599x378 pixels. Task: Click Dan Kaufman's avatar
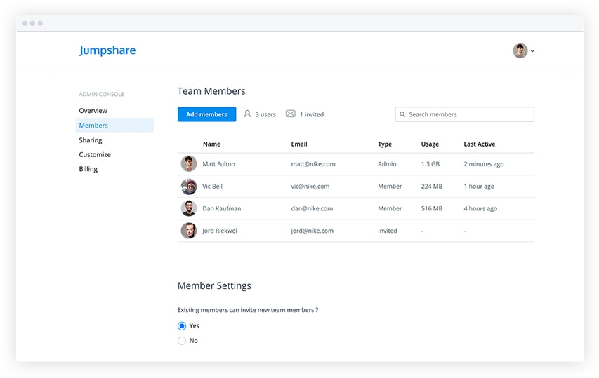188,208
